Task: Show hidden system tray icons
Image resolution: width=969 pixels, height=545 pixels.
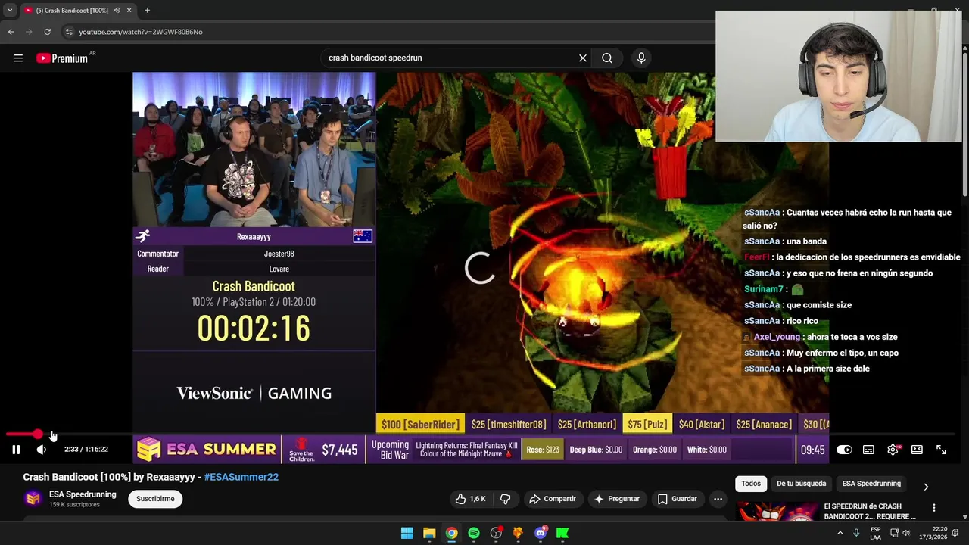Action: 840,533
